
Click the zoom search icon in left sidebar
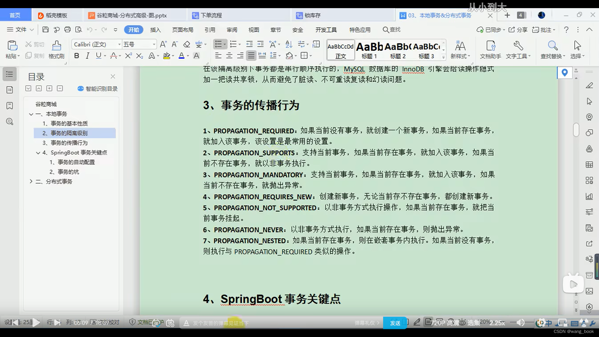tap(10, 121)
